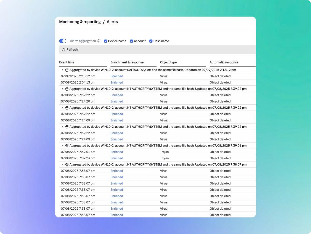The image size is (311, 234).
Task: Click the Automatic response column header
Action: (x=224, y=62)
